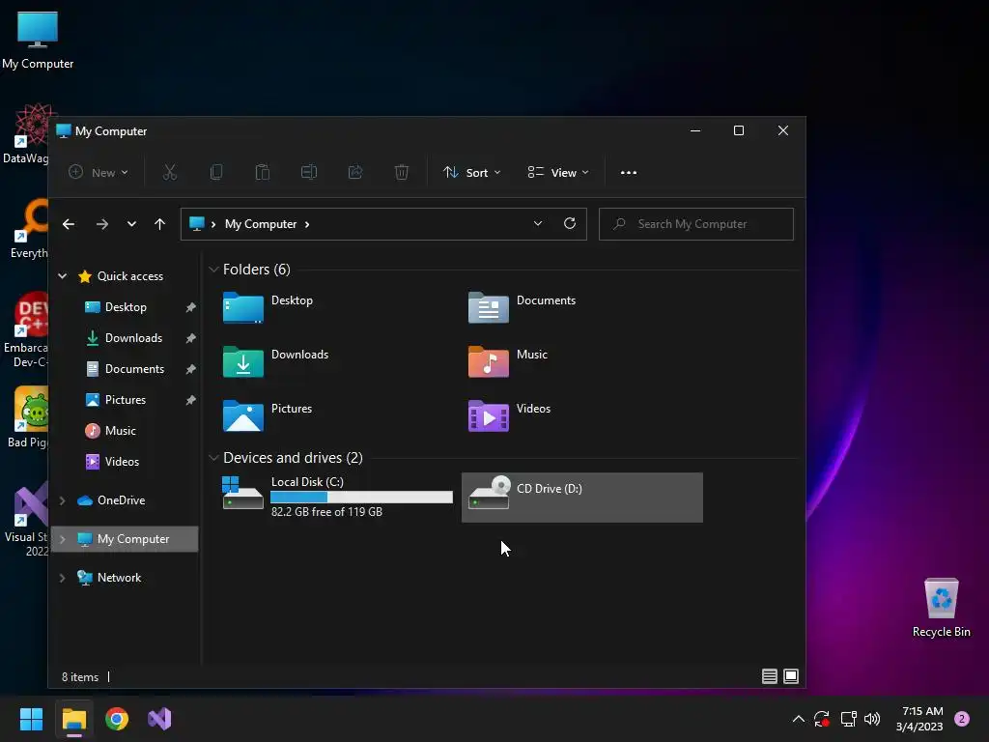Go forward with the right arrow
989x742 pixels.
[102, 224]
